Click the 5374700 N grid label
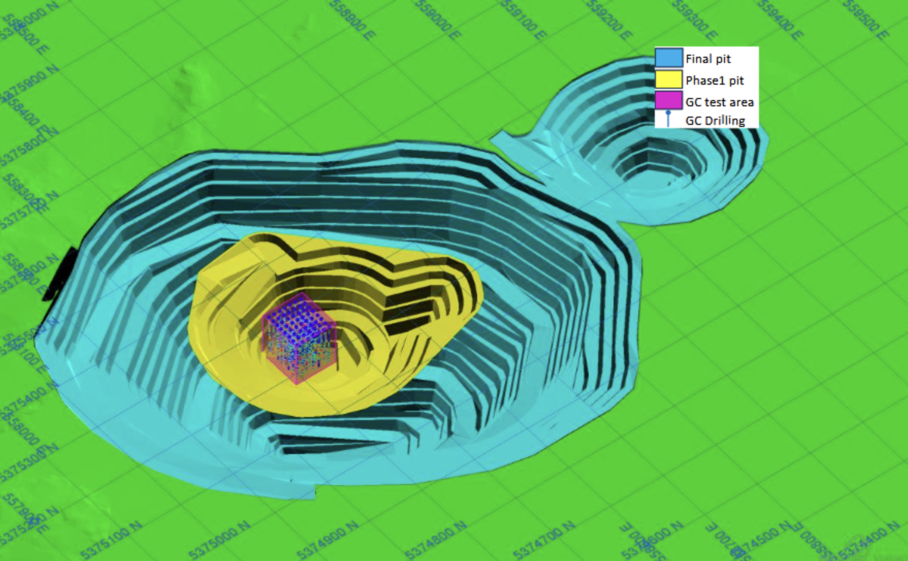This screenshot has width=908, height=561. click(x=544, y=540)
